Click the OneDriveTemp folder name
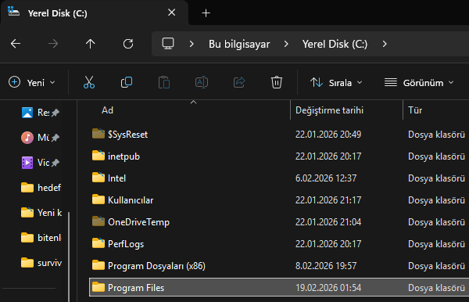This screenshot has height=302, width=469. 138,222
